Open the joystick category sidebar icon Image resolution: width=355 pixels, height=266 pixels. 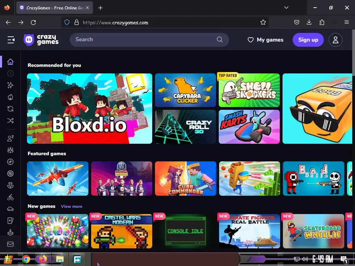10,232
